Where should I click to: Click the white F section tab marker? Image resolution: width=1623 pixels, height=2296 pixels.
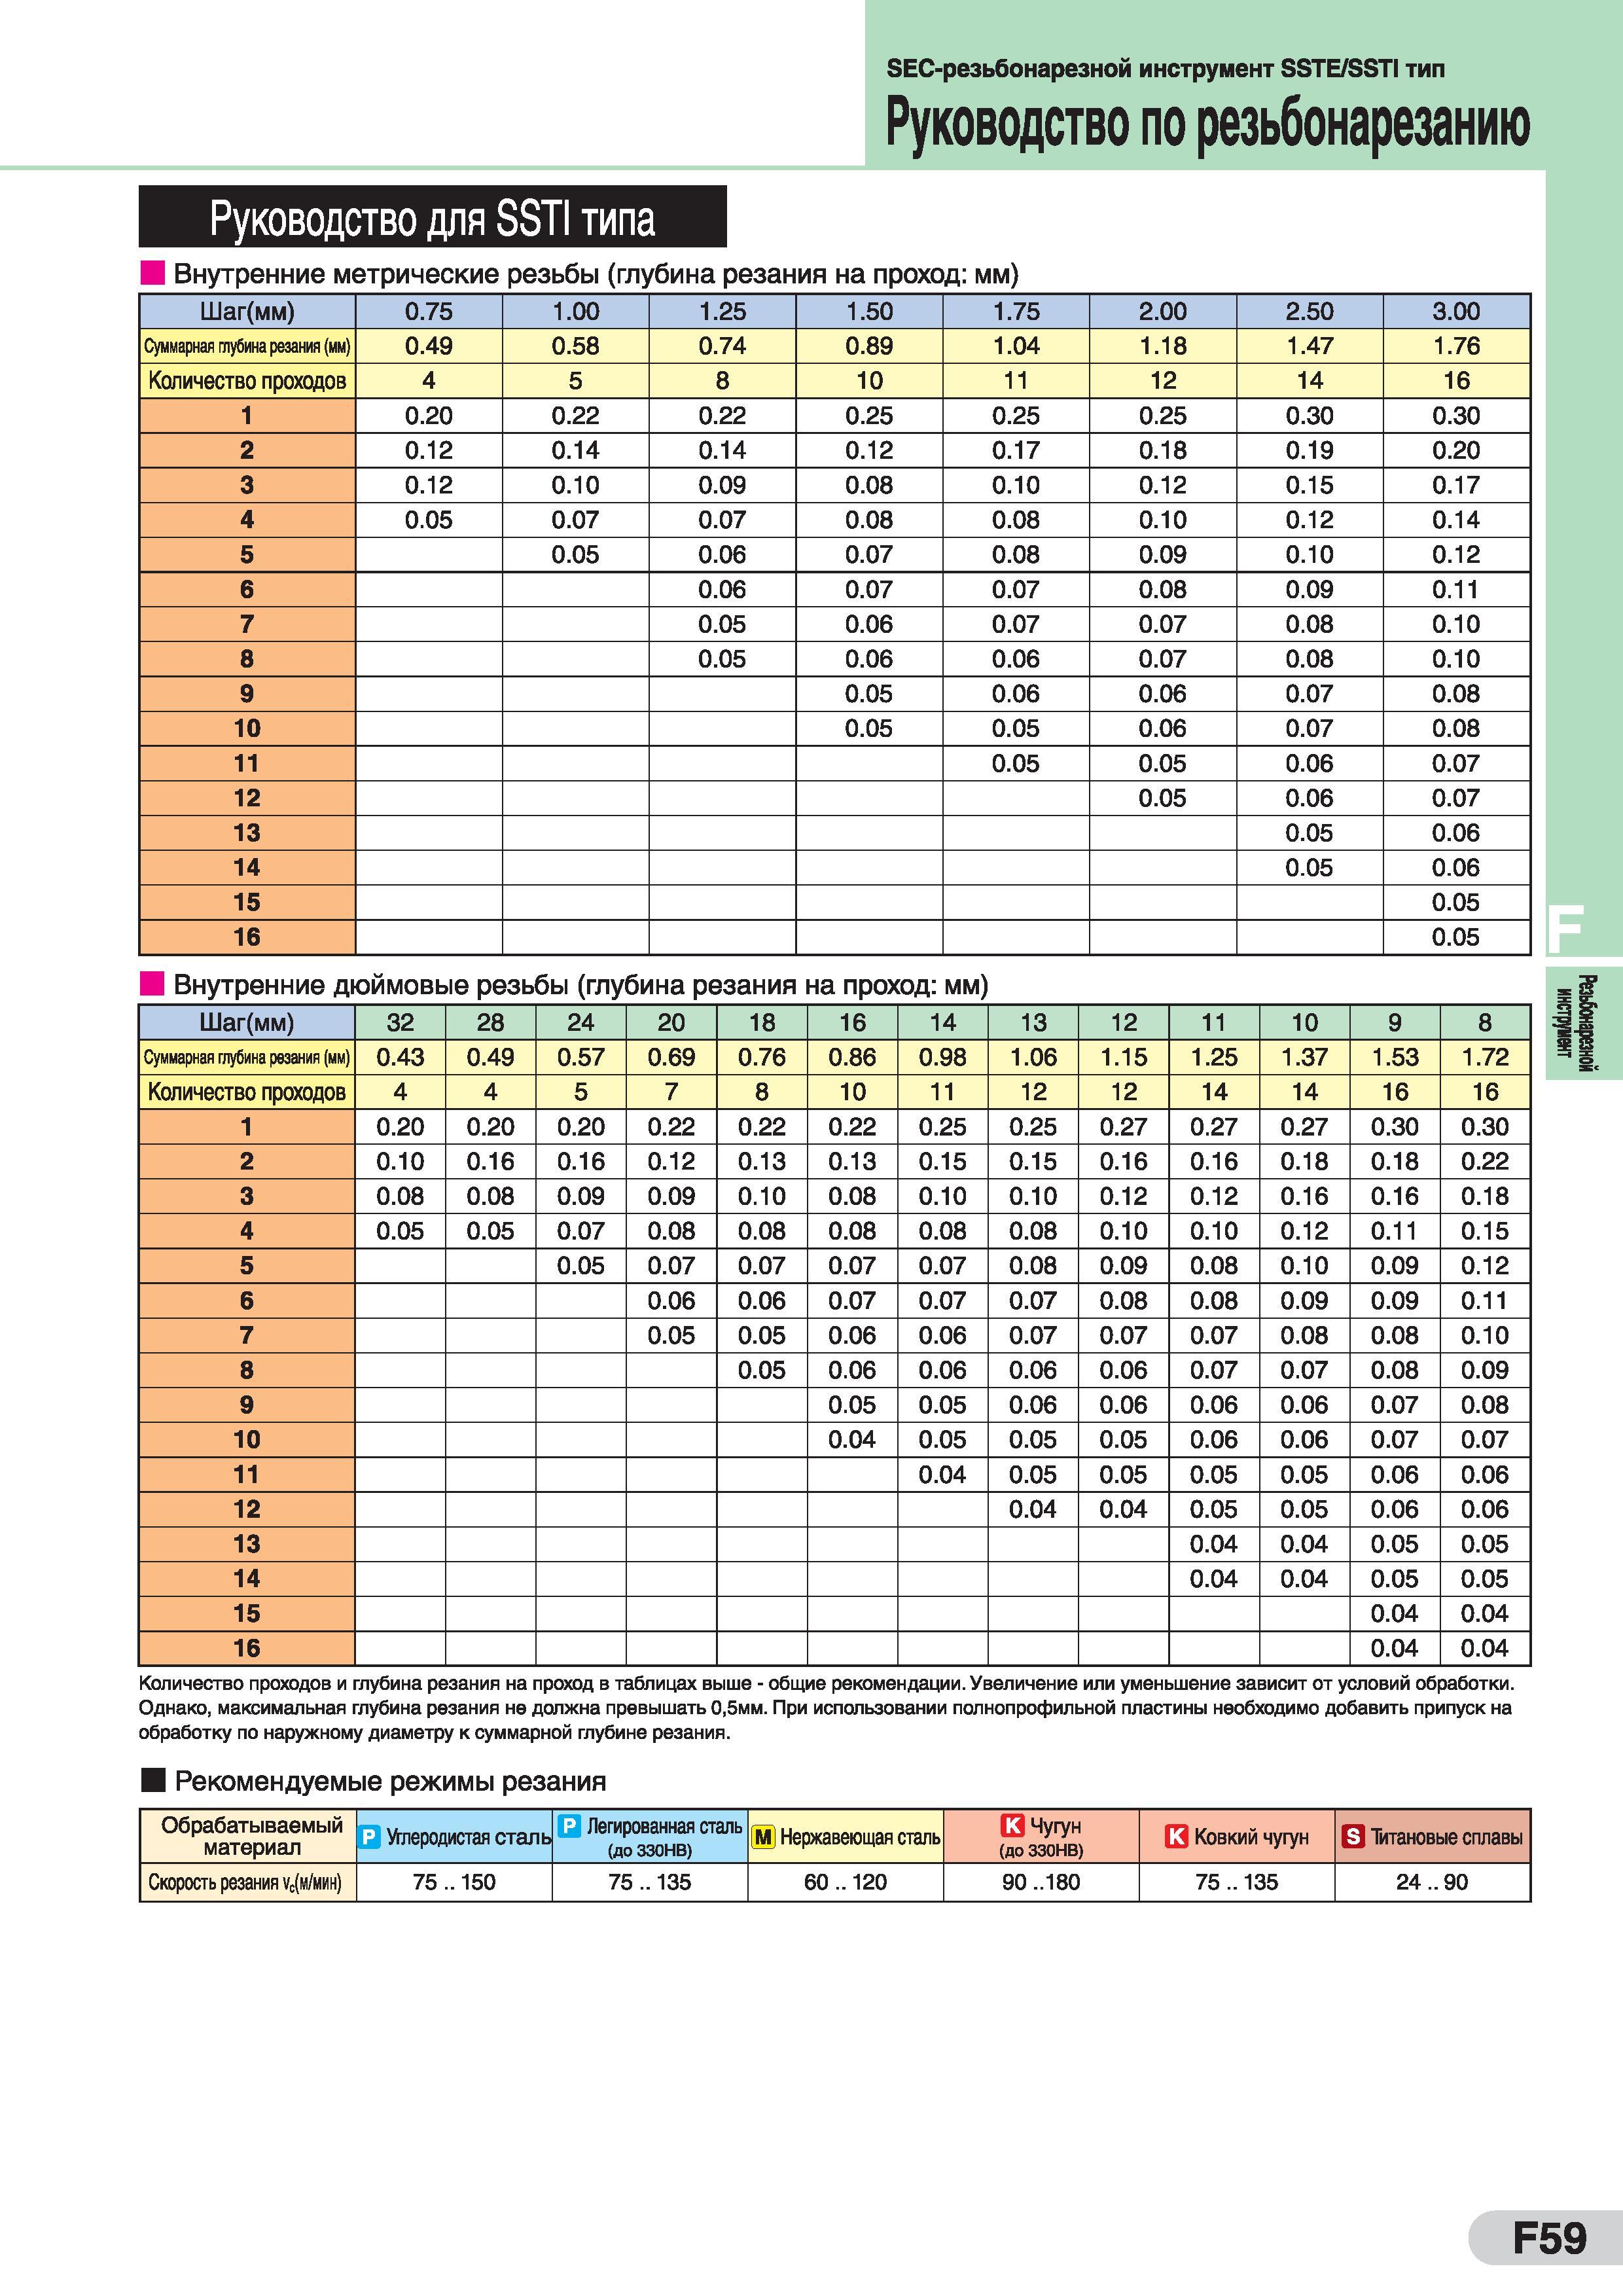pyautogui.click(x=1565, y=930)
